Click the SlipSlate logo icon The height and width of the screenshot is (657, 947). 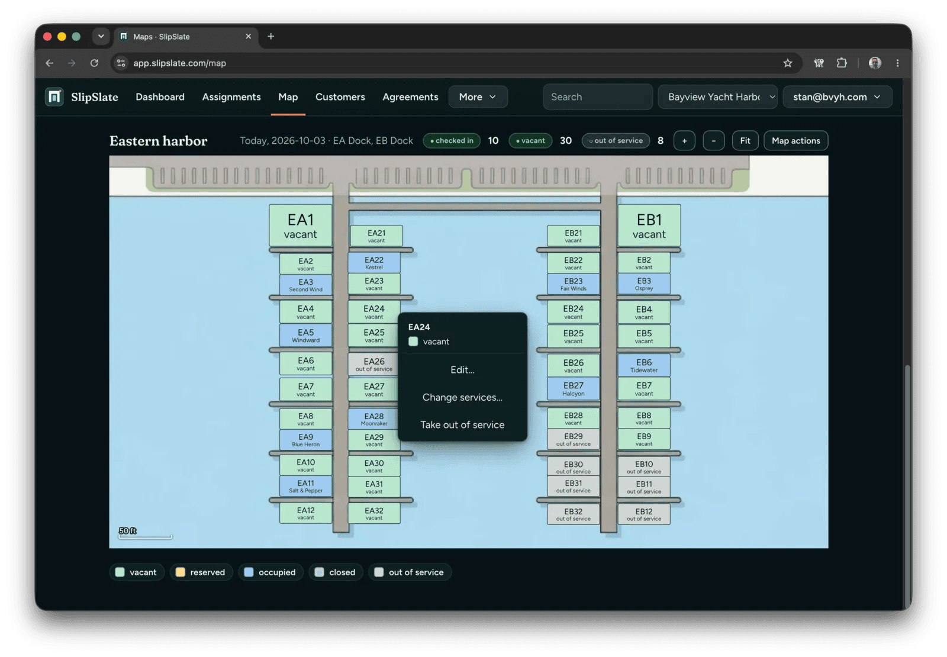54,96
